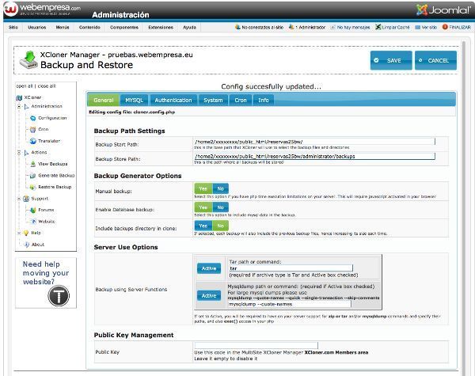Viewport: 475px width, 376px height.
Task: Click the close all link
Action: point(47,86)
